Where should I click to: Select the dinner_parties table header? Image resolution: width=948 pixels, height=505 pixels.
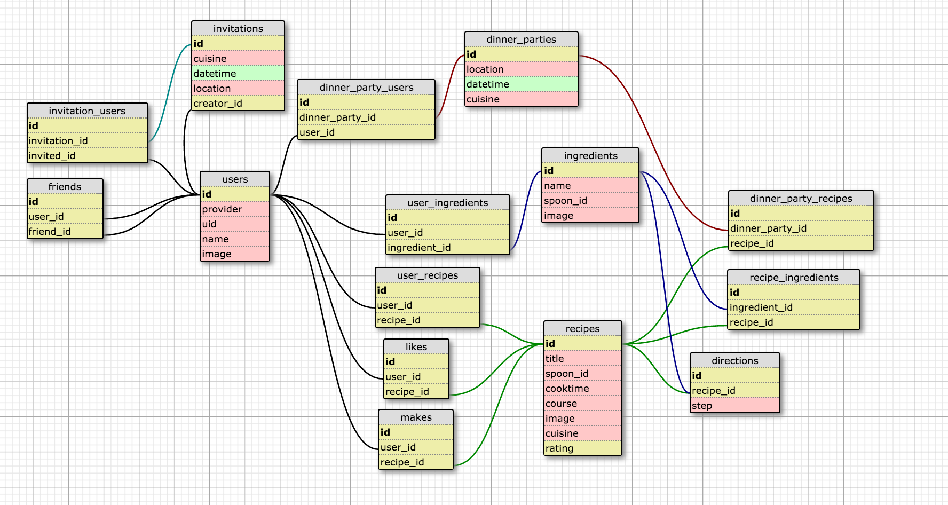(x=522, y=40)
